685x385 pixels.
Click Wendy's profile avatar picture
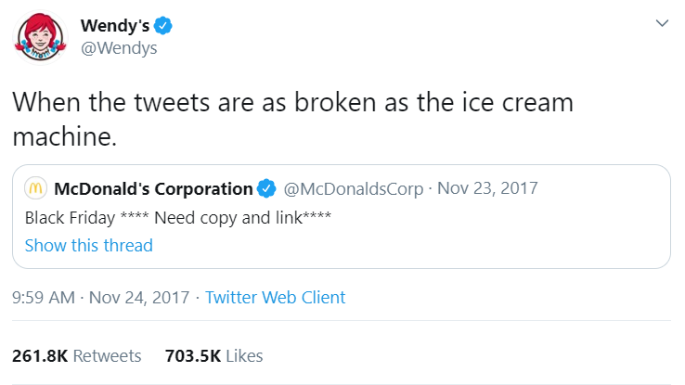coord(39,36)
